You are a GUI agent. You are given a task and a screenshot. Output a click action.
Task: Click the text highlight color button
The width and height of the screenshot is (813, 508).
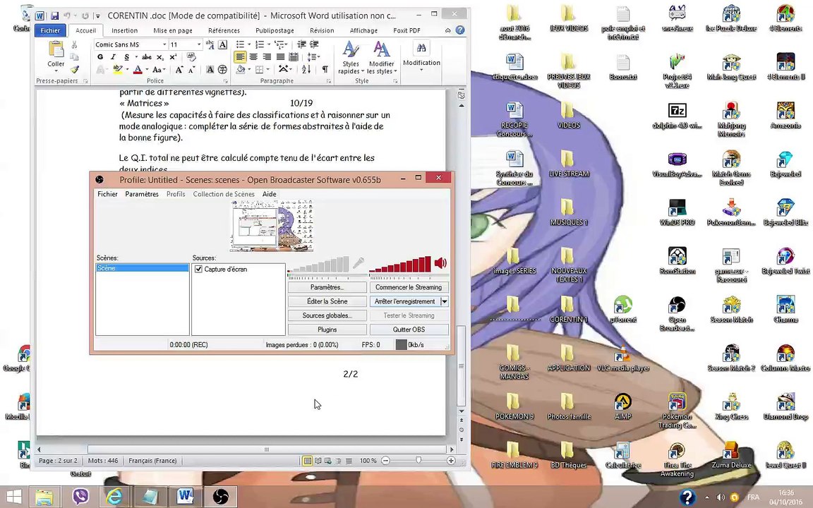(x=118, y=69)
